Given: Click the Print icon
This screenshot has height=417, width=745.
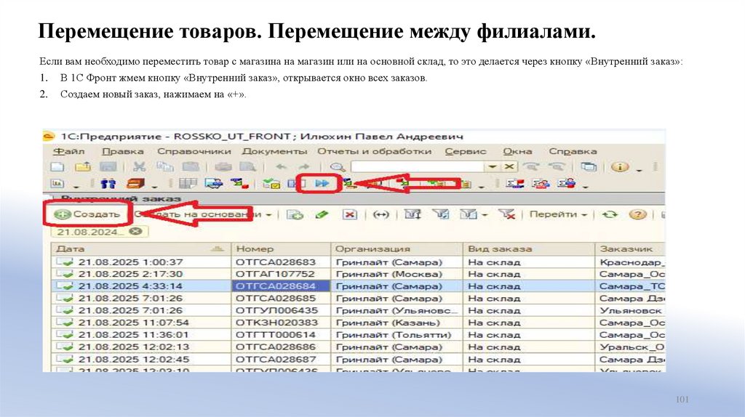Looking at the screenshot, I should [x=223, y=166].
